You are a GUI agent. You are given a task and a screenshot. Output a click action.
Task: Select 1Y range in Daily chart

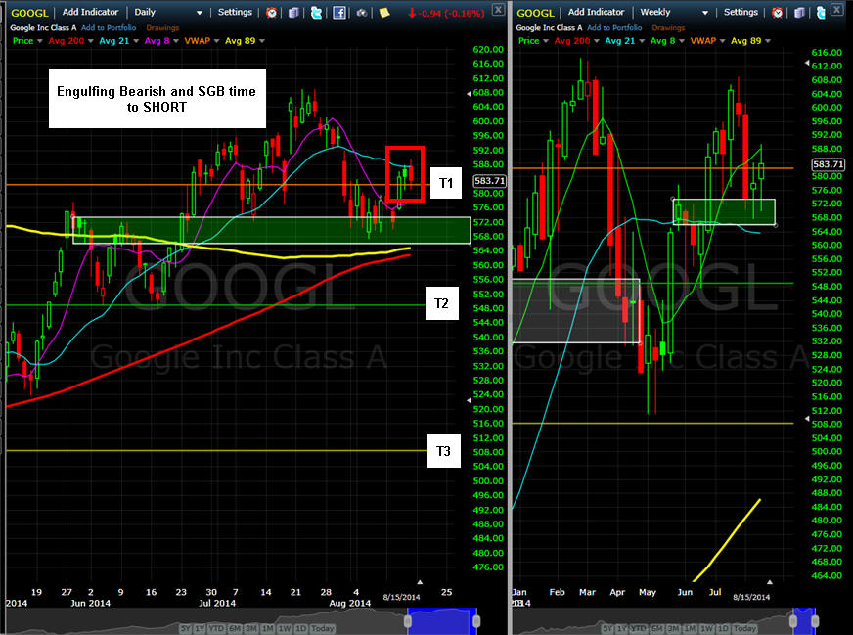click(200, 628)
